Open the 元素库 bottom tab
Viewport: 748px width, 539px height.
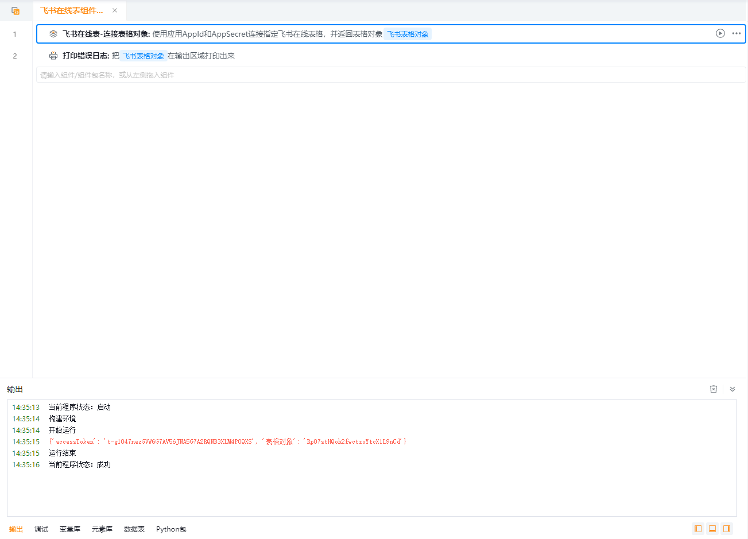point(102,529)
